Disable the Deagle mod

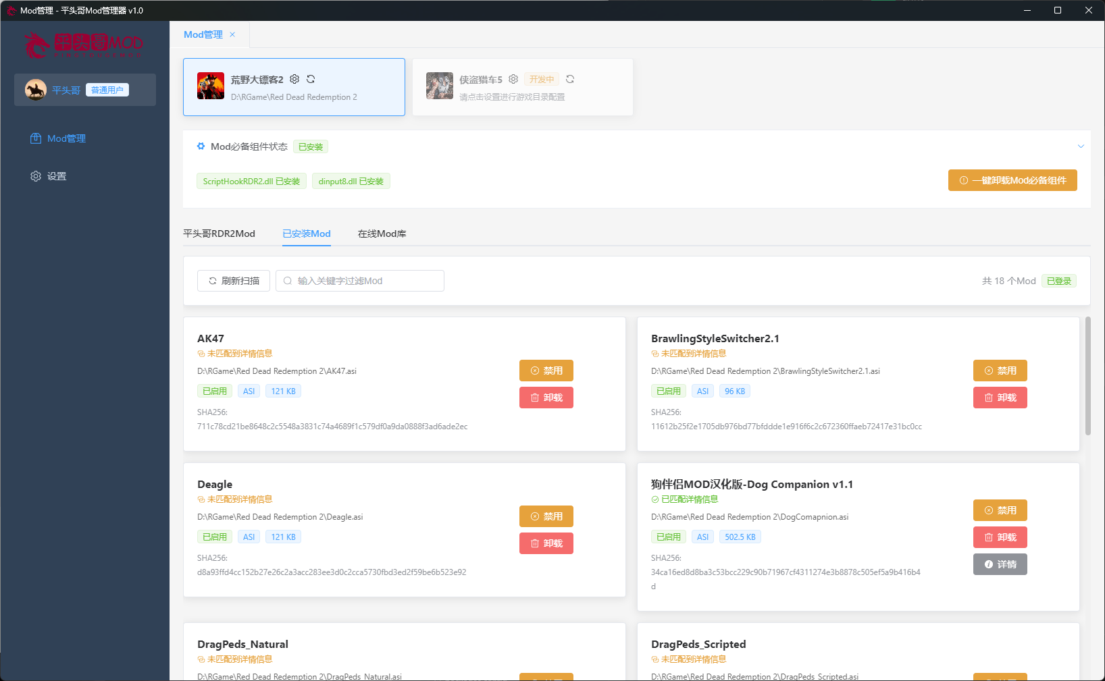point(546,516)
